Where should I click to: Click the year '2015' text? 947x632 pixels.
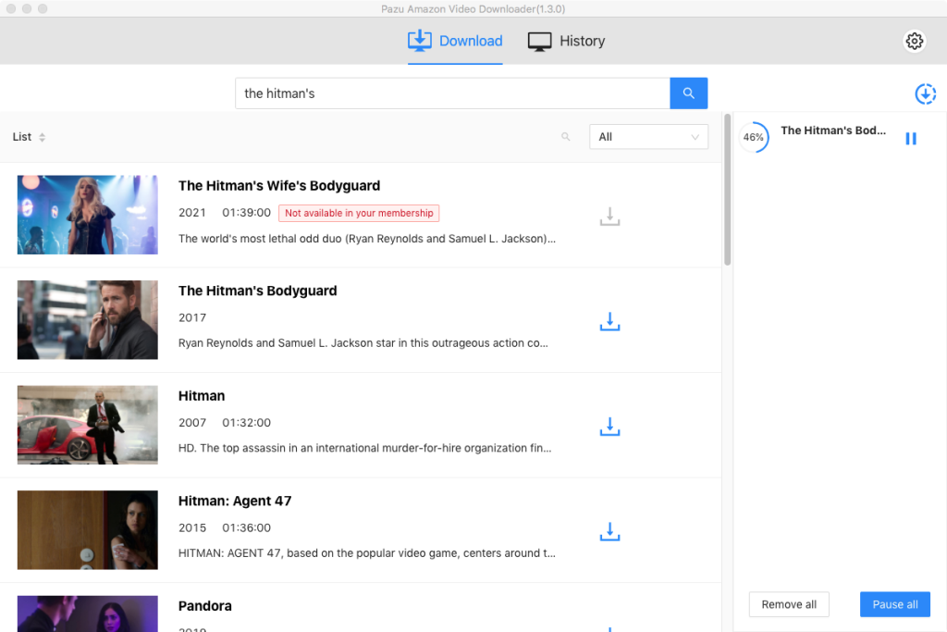pyautogui.click(x=192, y=528)
